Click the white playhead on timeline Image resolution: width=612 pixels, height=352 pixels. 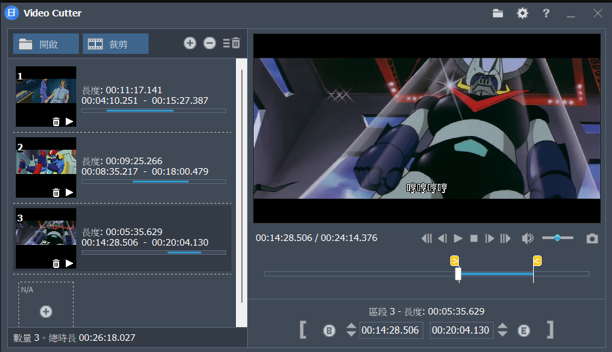[458, 274]
